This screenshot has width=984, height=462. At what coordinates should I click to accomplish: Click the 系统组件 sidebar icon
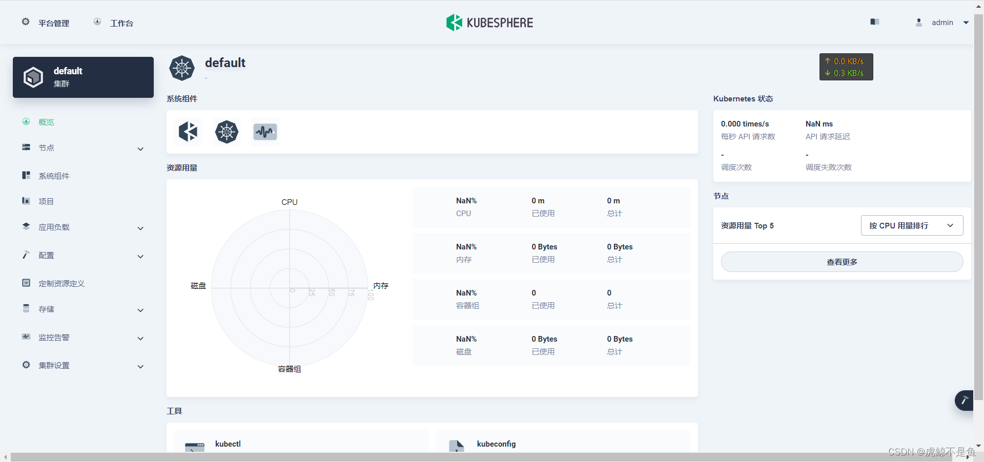tap(26, 175)
